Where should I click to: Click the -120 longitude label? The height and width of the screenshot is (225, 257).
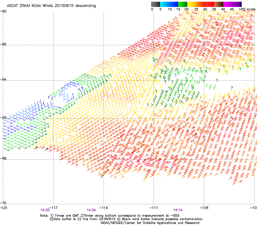pyautogui.click(x=3, y=208)
